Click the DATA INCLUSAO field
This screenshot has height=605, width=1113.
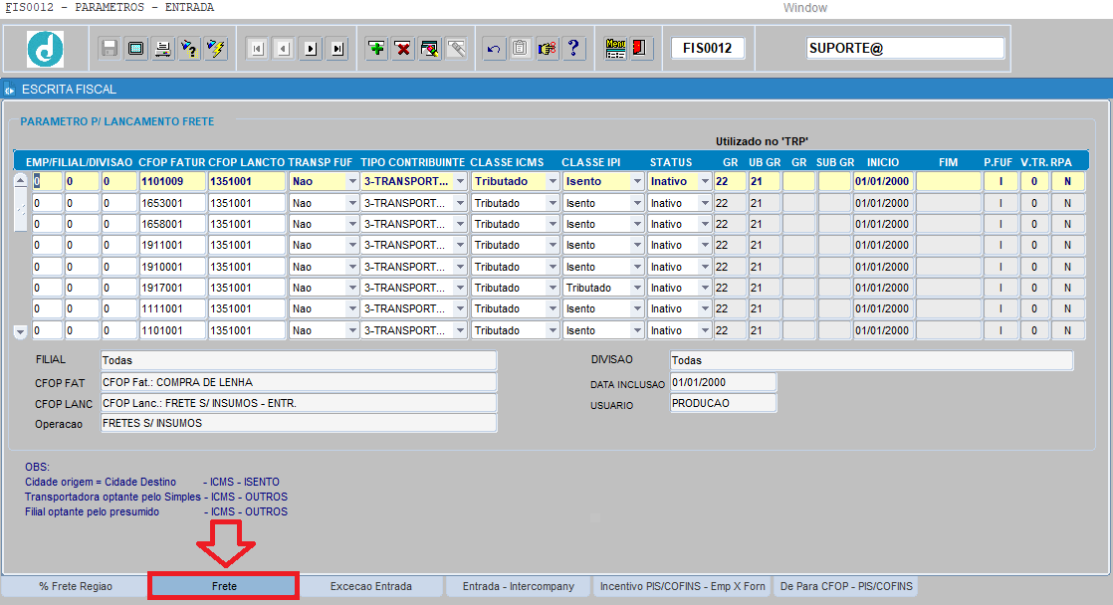pyautogui.click(x=724, y=382)
